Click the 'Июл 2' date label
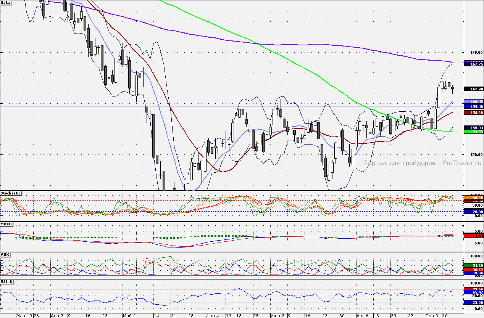 click(x=277, y=316)
